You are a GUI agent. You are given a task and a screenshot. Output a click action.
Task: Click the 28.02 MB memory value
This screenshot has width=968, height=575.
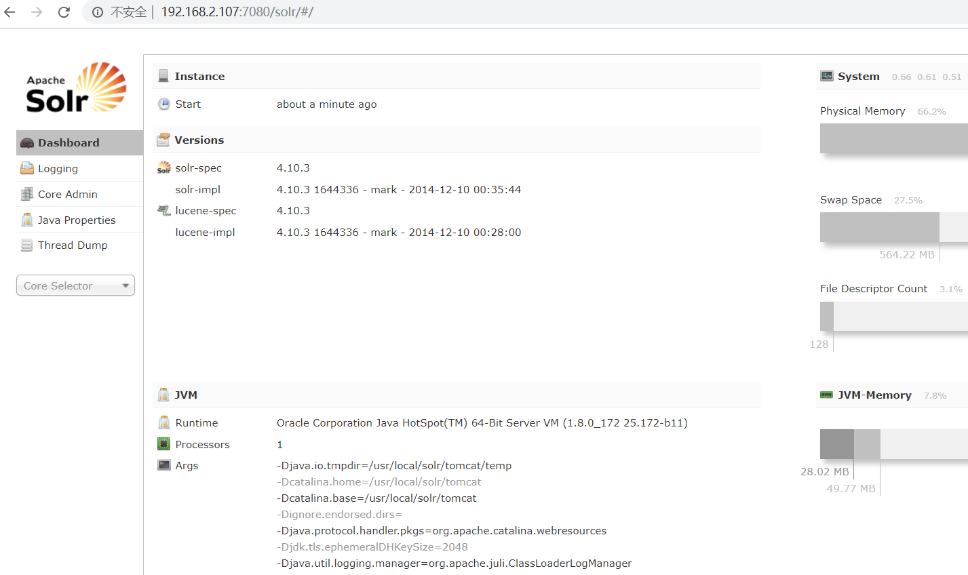coord(824,472)
